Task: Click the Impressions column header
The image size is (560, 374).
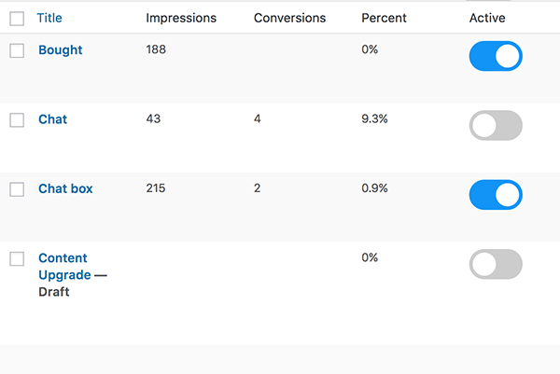Action: 181,18
